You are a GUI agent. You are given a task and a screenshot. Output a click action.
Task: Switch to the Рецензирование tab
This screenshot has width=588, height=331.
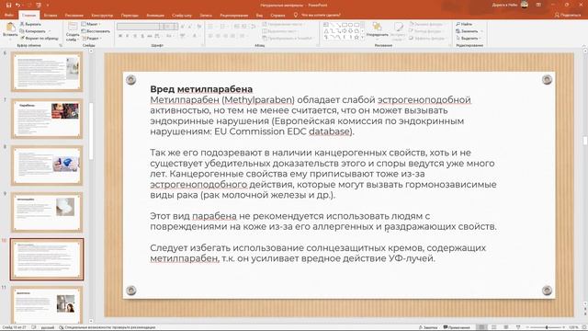(234, 16)
